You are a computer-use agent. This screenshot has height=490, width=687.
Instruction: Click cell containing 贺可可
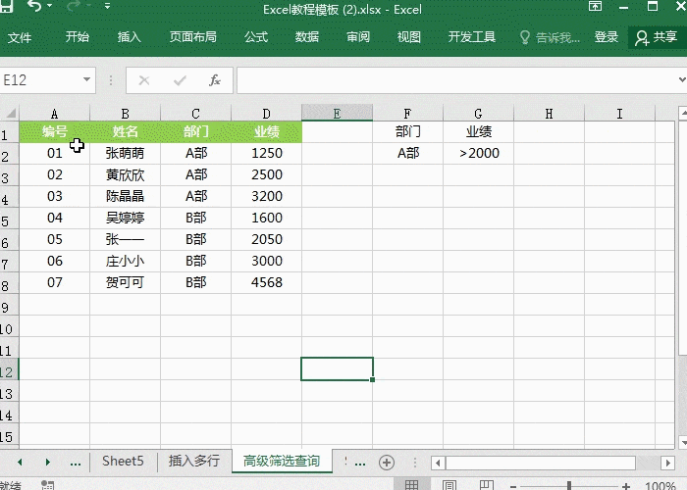click(125, 282)
